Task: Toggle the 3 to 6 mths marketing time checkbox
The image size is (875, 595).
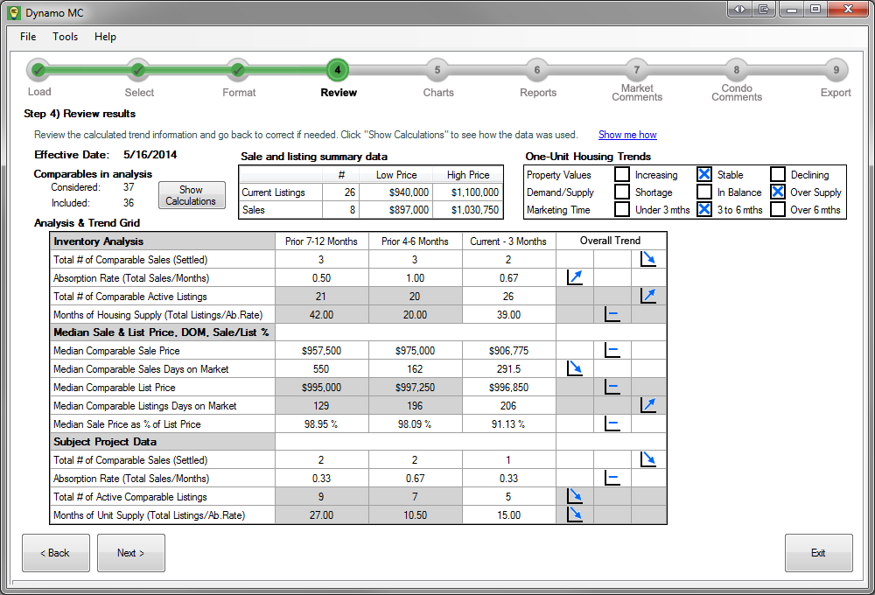Action: tap(704, 210)
